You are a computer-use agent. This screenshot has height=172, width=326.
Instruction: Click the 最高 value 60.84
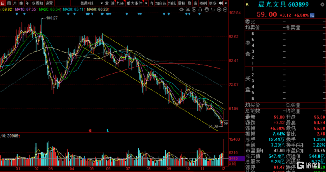pyautogui.click(x=319, y=123)
